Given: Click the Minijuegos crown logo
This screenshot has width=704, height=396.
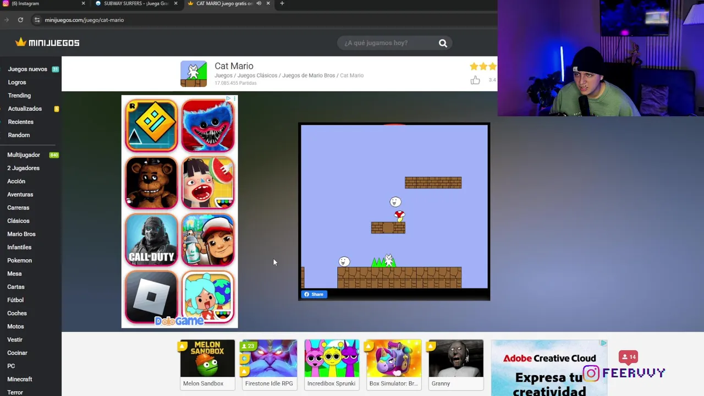Looking at the screenshot, I should [47, 42].
